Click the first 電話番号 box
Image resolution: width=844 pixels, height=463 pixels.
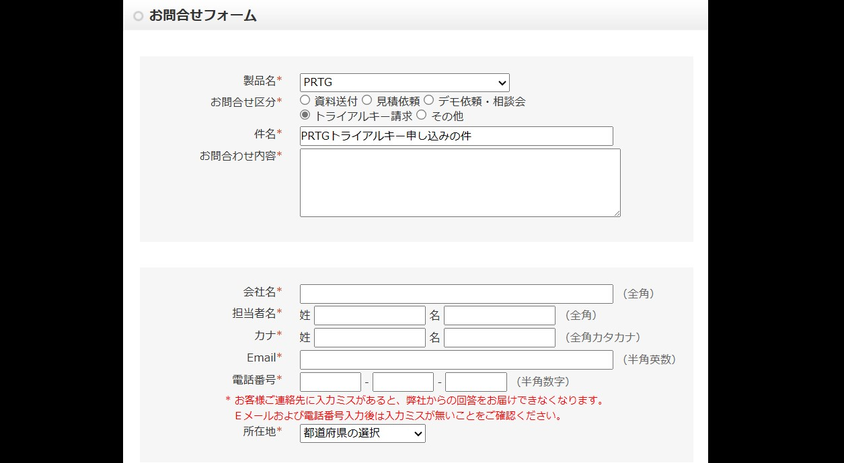pos(330,382)
